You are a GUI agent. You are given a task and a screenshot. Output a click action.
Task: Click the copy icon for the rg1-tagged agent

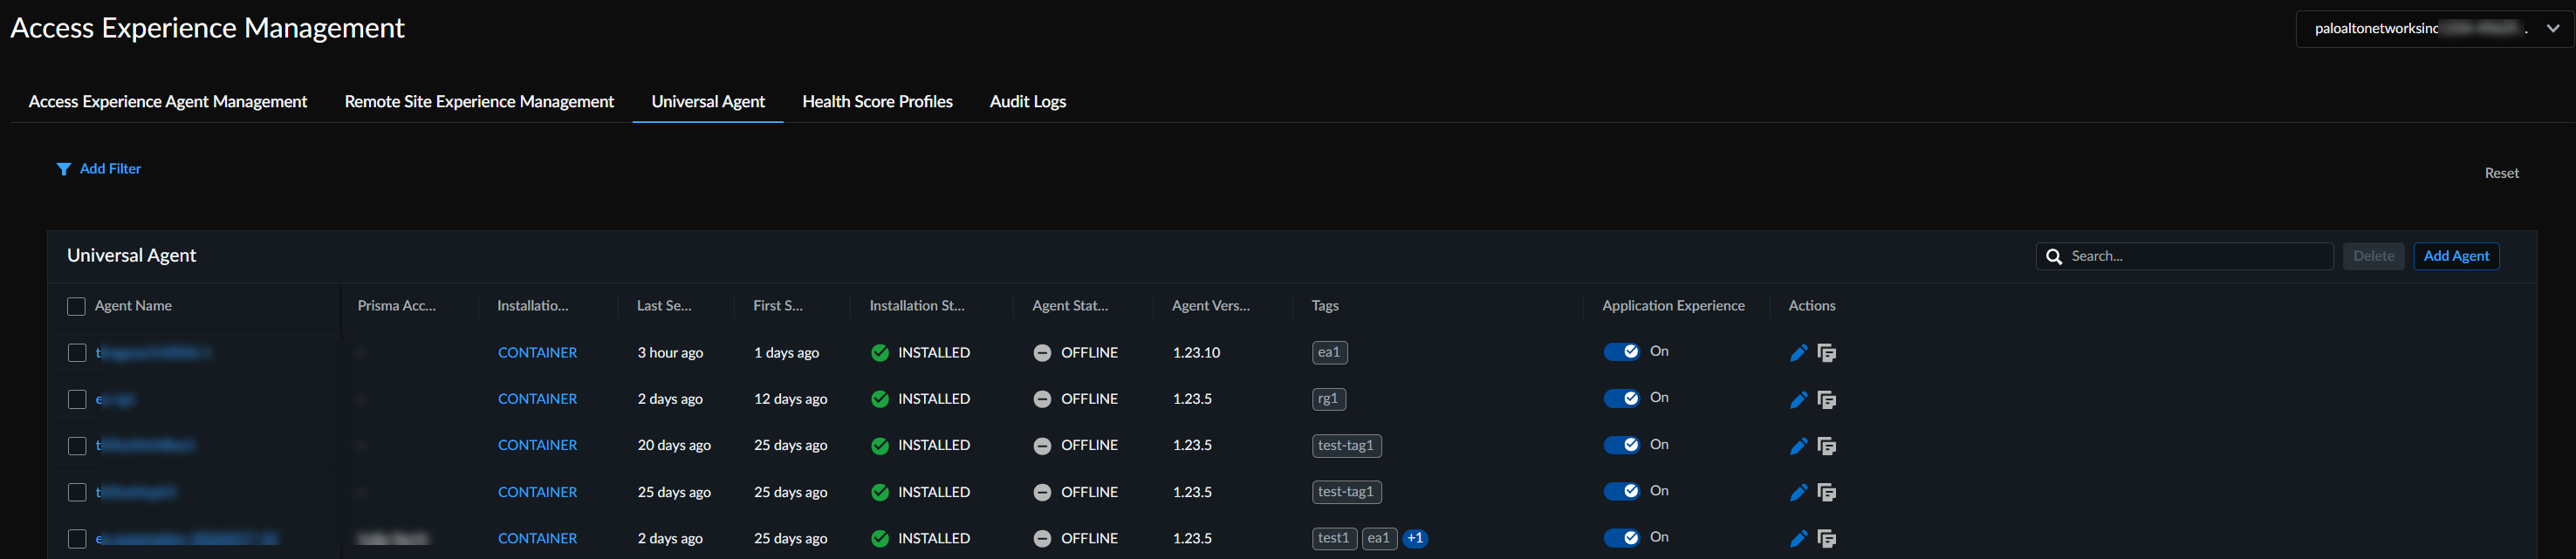pyautogui.click(x=1826, y=400)
